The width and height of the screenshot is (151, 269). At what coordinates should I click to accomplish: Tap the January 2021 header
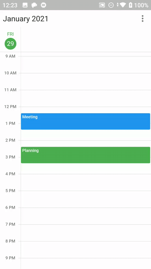point(25,19)
